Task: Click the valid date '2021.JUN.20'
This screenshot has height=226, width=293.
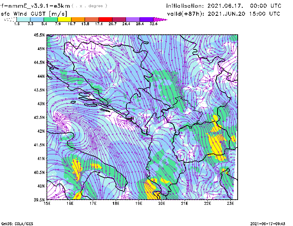Action: tap(226, 14)
